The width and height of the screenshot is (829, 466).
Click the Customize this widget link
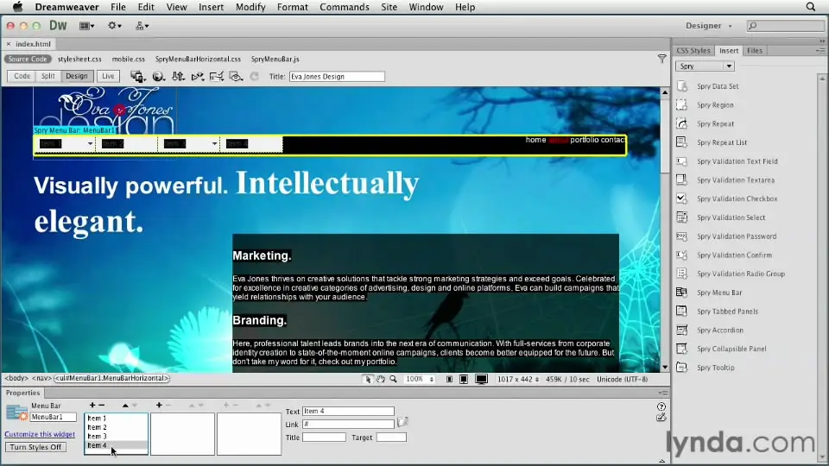40,434
